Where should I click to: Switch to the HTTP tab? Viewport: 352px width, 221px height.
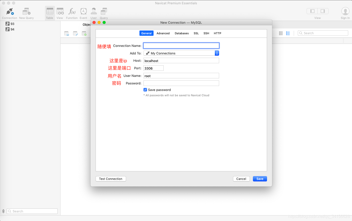pos(218,33)
